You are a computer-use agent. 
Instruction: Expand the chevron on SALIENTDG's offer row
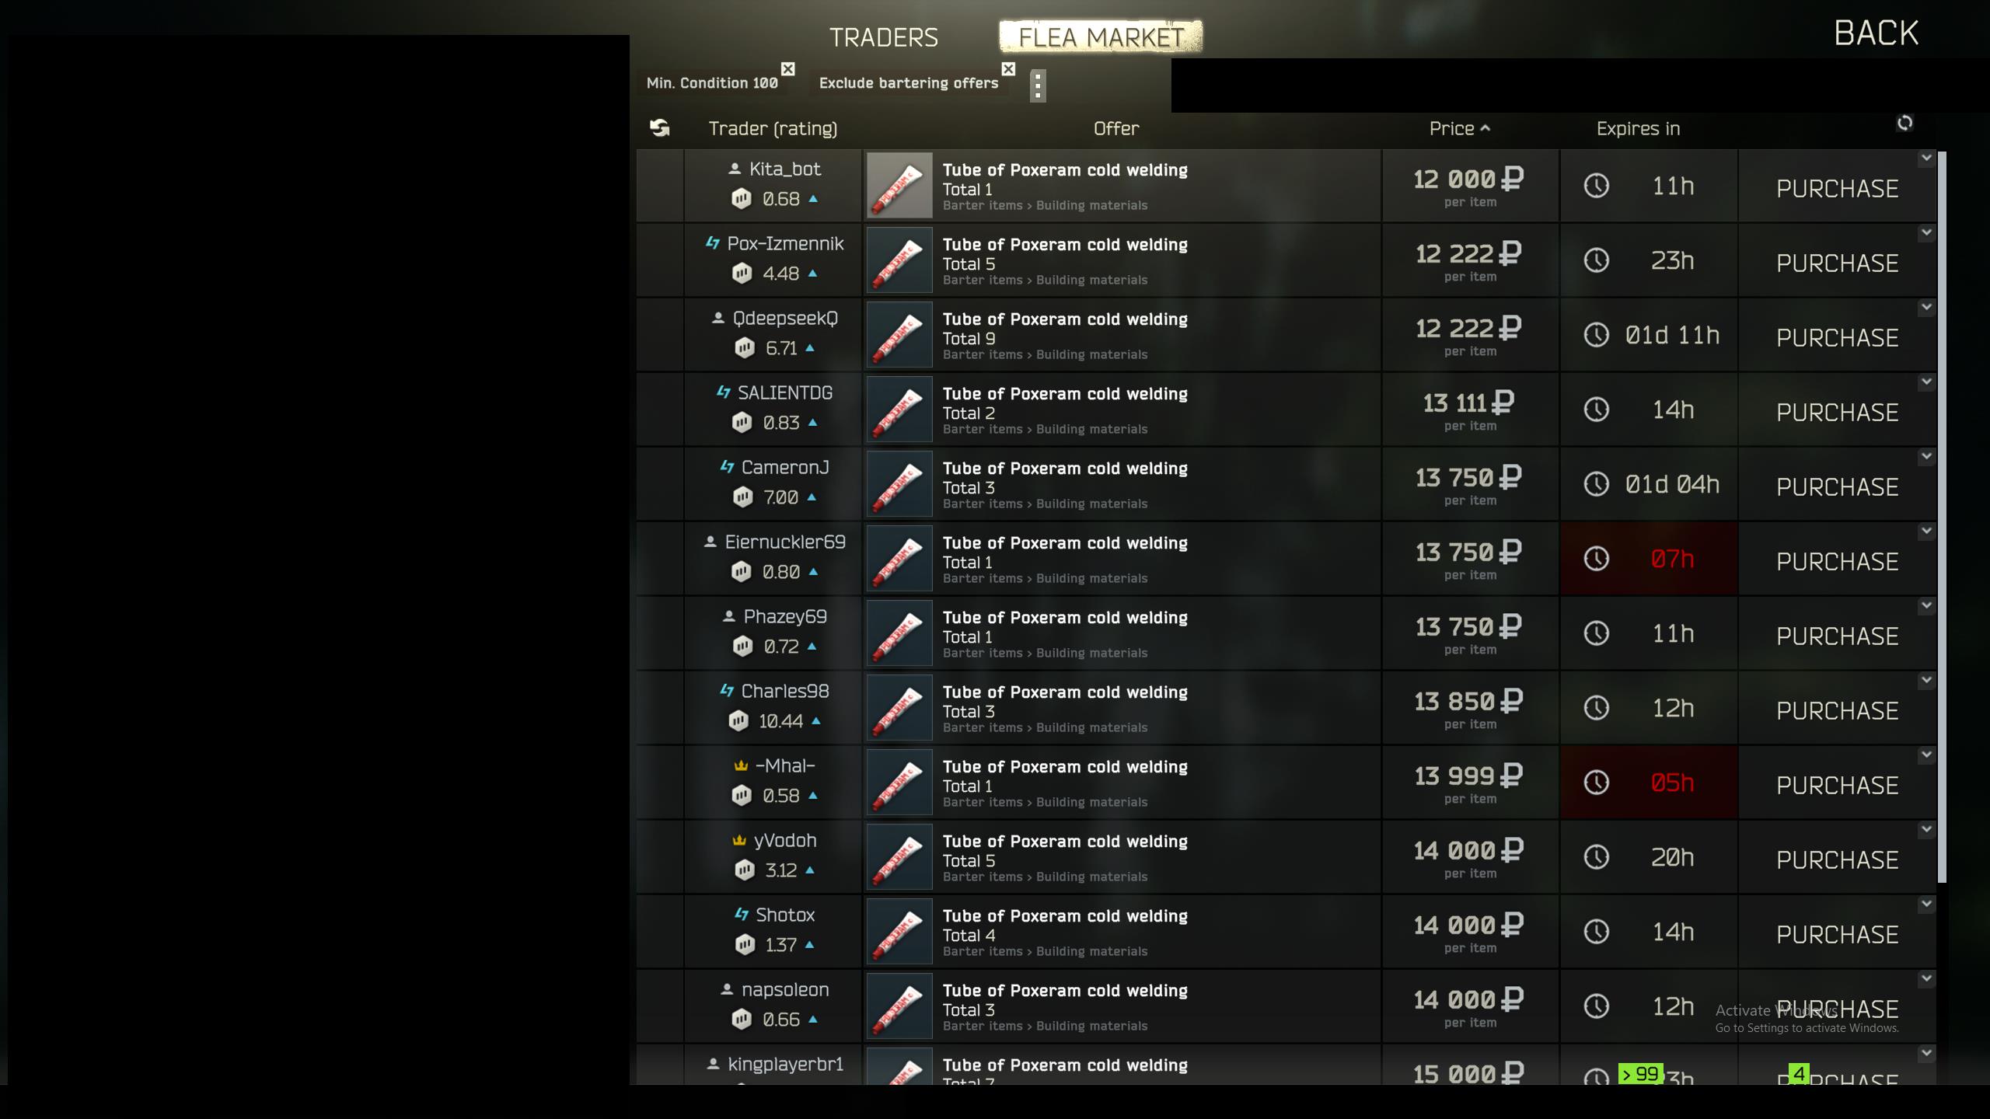pyautogui.click(x=1925, y=382)
